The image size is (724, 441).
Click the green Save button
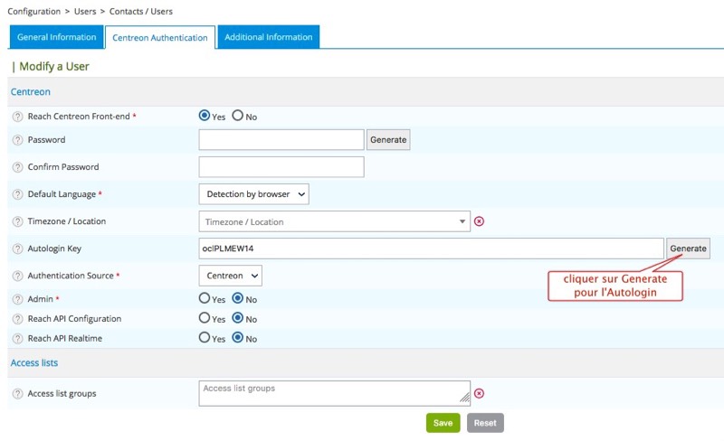coord(443,423)
